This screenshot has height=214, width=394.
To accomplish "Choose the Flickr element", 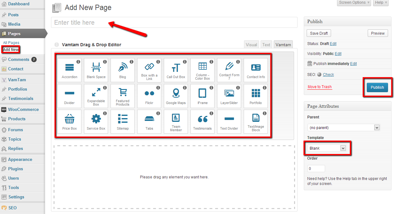I will coord(149,96).
